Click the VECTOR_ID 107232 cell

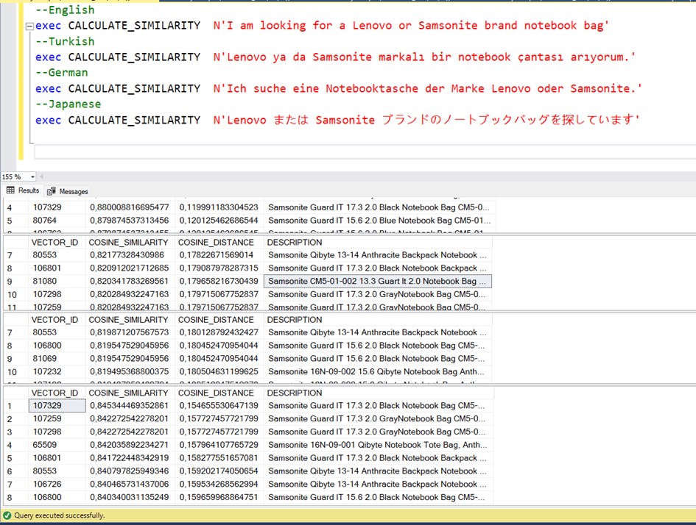(46, 373)
